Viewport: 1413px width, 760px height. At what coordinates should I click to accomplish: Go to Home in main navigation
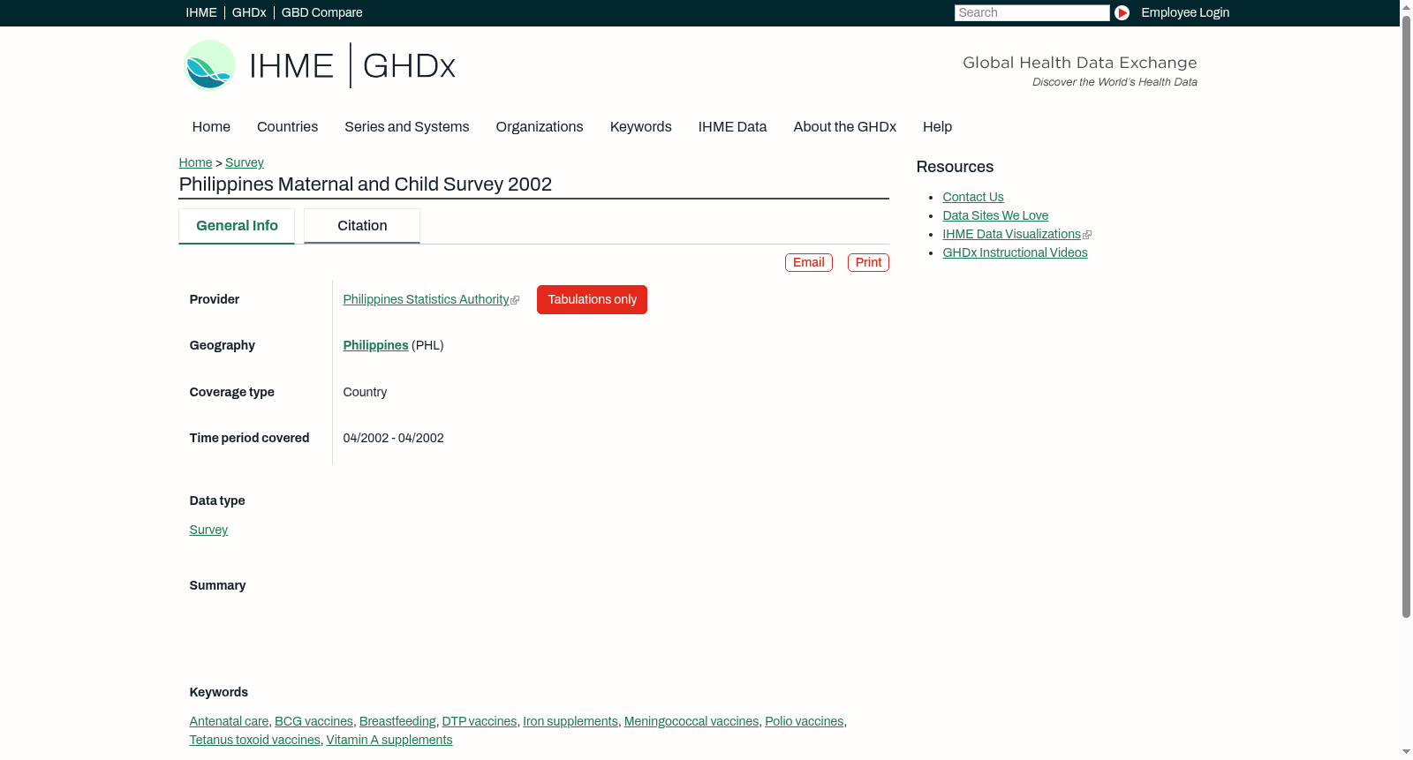click(211, 127)
